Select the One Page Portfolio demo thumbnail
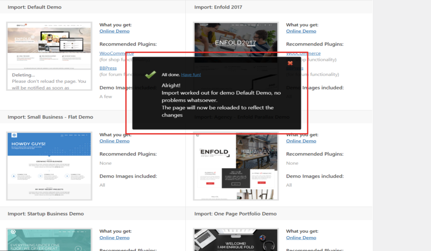The width and height of the screenshot is (431, 251). pos(236,240)
